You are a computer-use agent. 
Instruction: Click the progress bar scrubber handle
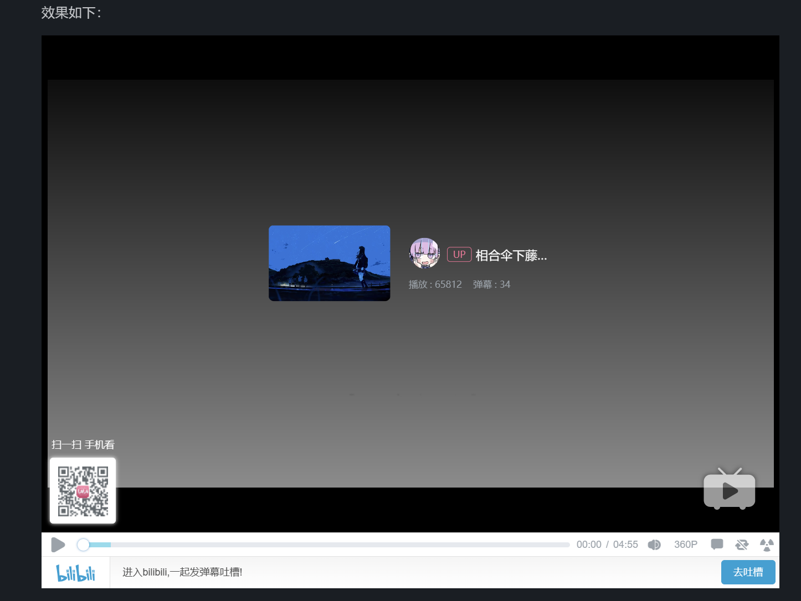pos(83,545)
